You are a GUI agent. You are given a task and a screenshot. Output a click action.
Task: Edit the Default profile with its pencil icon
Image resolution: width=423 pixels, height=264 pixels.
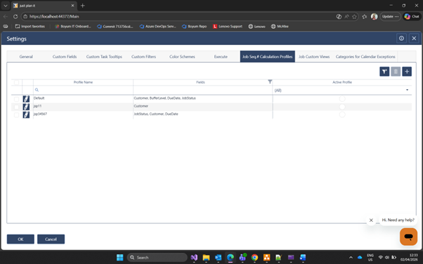click(x=26, y=99)
